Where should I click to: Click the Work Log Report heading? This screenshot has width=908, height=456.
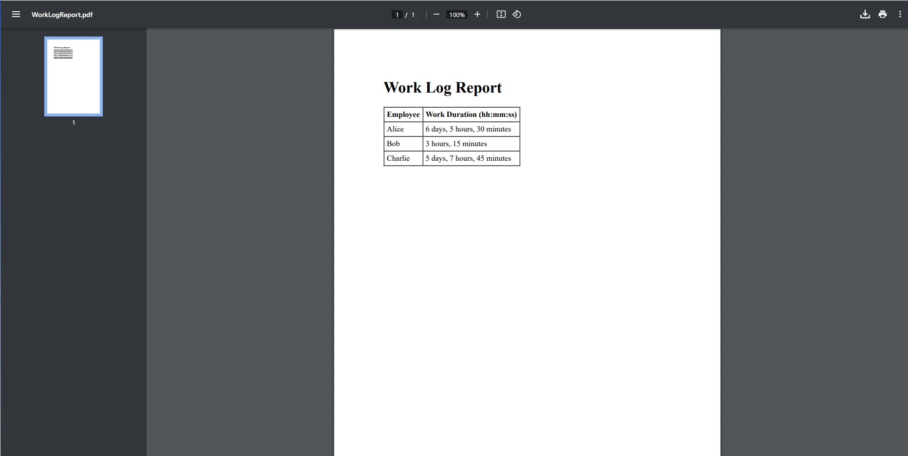click(442, 88)
